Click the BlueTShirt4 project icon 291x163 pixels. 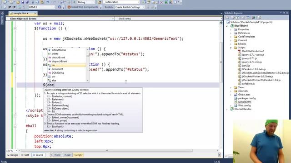pyautogui.click(x=232, y=26)
